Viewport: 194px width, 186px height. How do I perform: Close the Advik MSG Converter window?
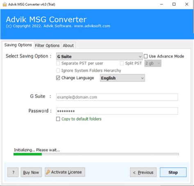pyautogui.click(x=187, y=5)
